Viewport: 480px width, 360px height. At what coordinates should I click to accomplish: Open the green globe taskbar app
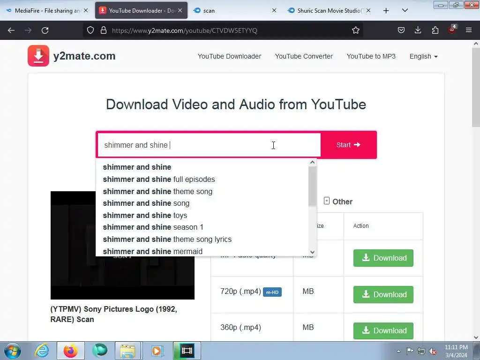(x=100, y=351)
